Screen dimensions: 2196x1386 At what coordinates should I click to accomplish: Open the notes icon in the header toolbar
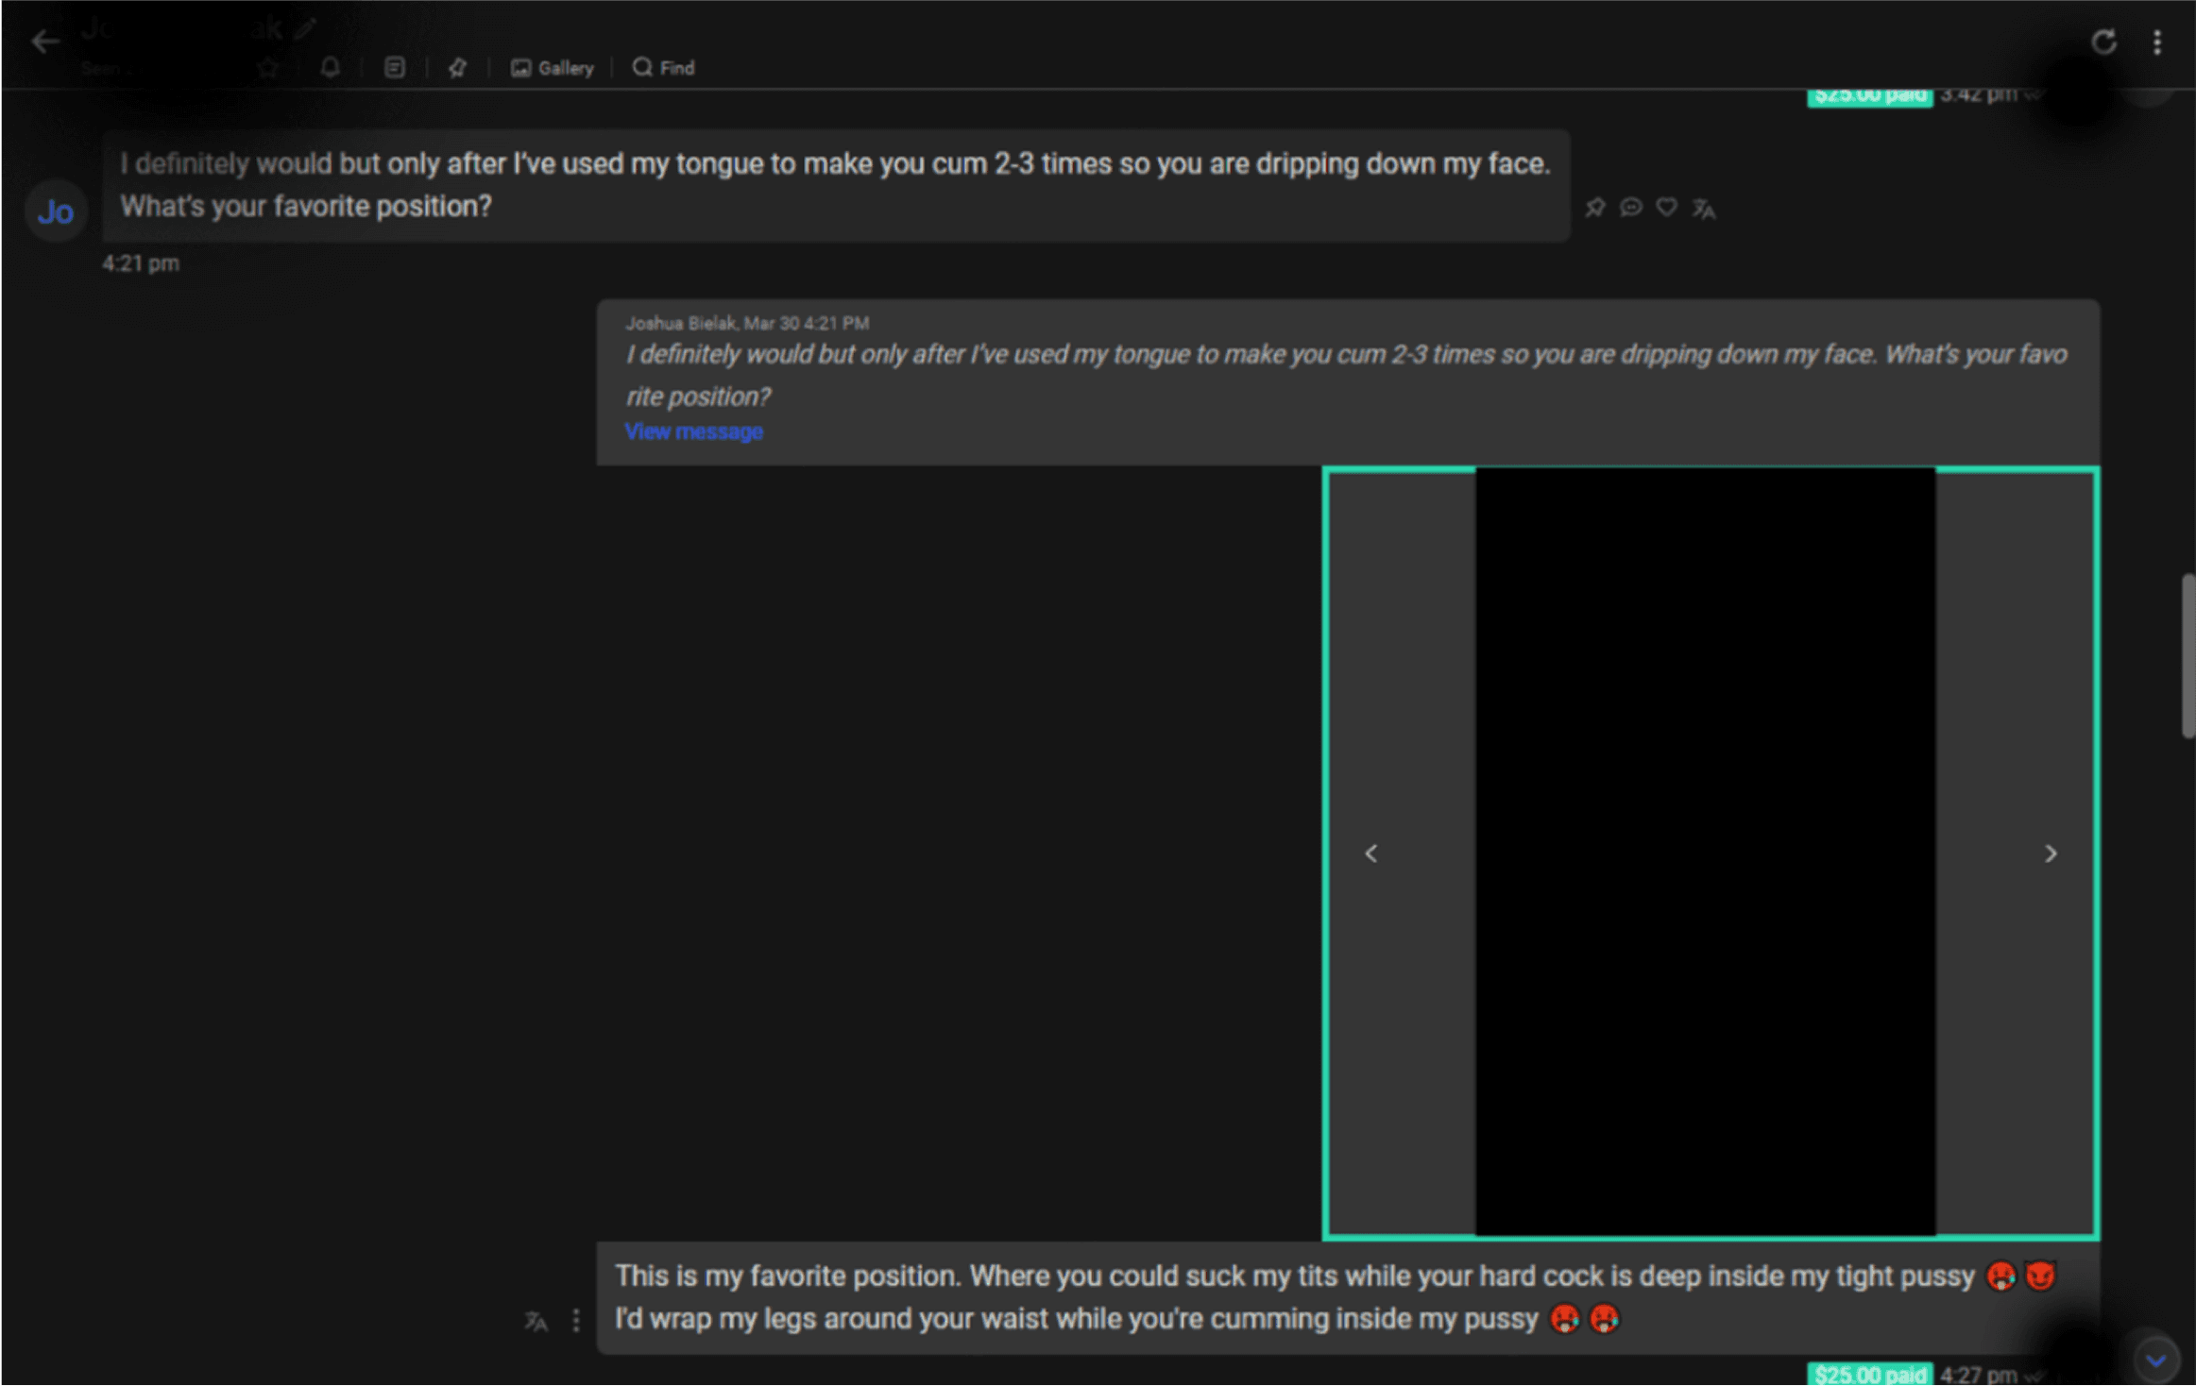coord(394,67)
